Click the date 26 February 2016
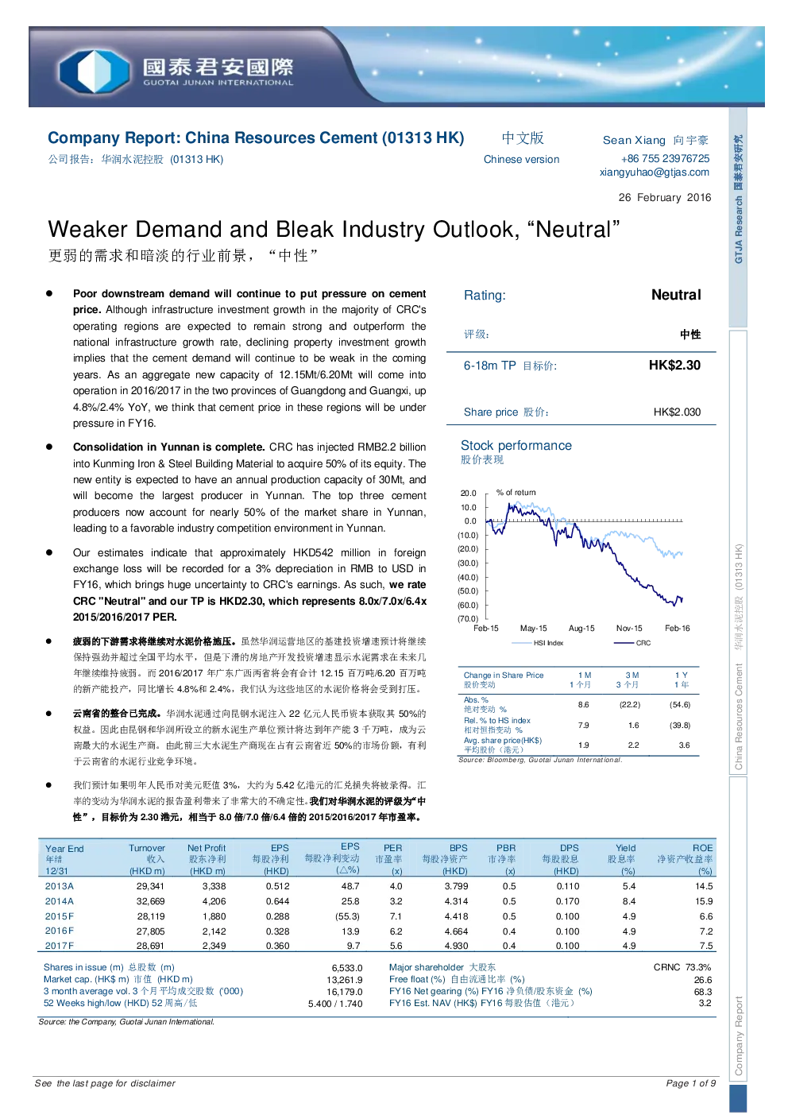The height and width of the screenshot is (1115, 788). click(665, 197)
